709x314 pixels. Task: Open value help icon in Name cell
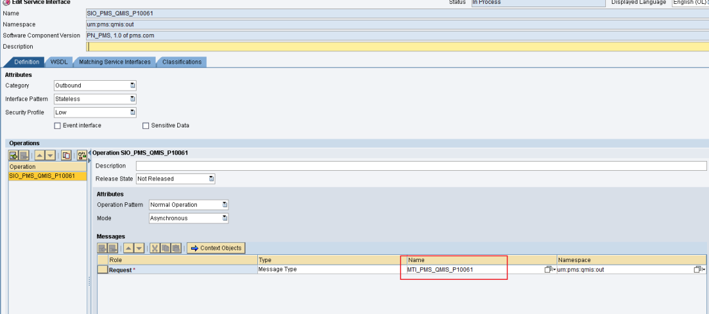pyautogui.click(x=550, y=269)
